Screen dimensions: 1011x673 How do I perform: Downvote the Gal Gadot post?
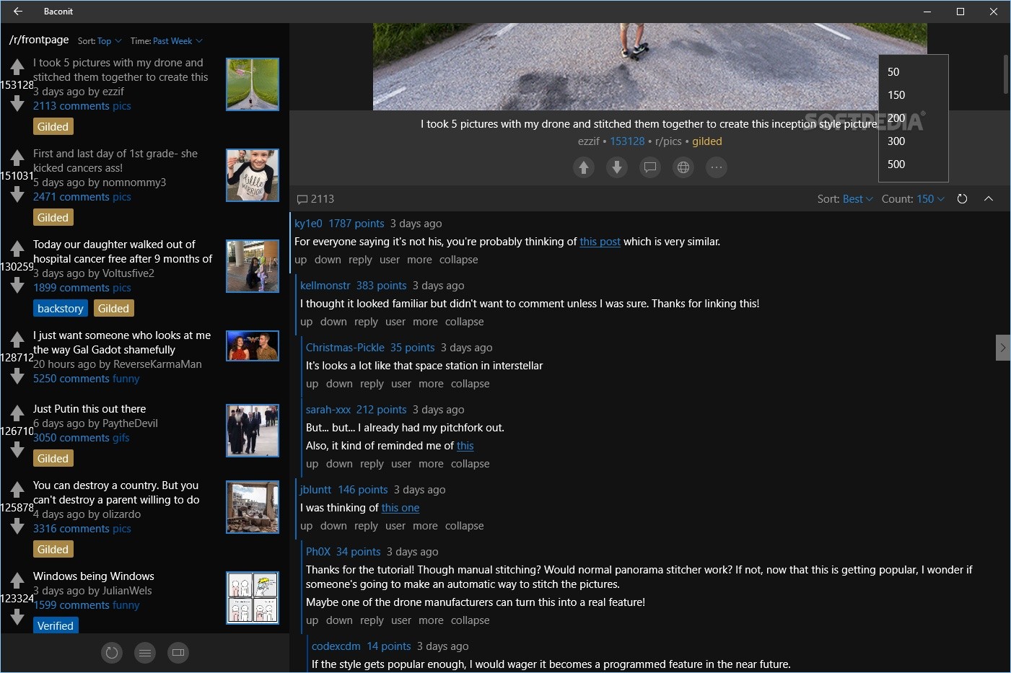pos(17,376)
